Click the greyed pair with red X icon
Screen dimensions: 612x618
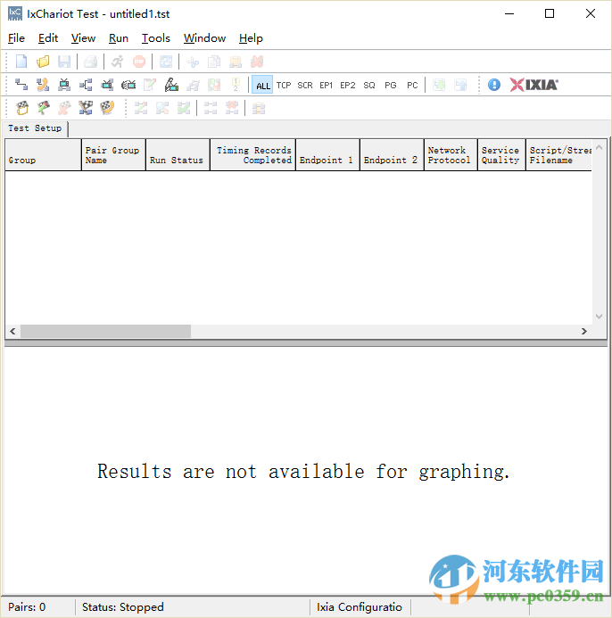tap(232, 108)
